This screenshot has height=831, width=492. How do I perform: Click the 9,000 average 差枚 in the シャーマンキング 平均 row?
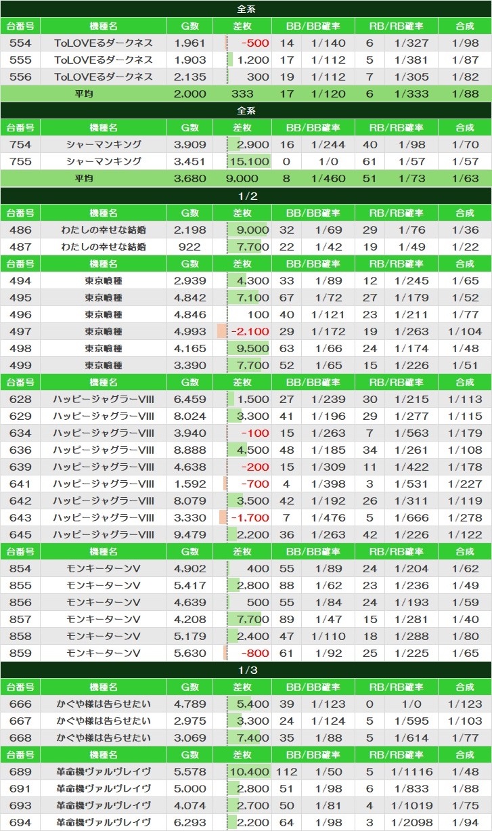tap(242, 179)
